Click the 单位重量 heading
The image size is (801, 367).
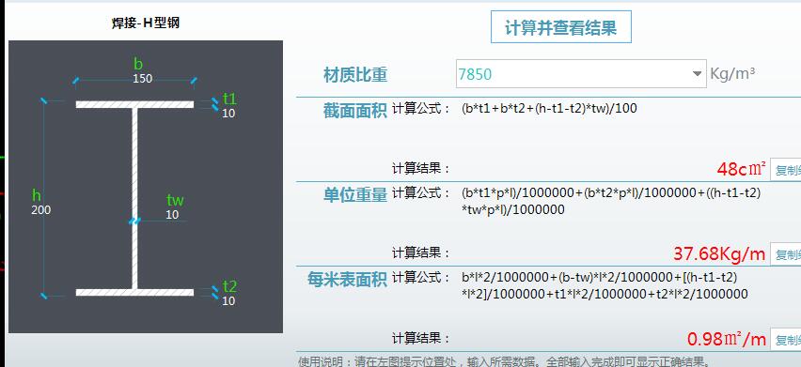(355, 194)
